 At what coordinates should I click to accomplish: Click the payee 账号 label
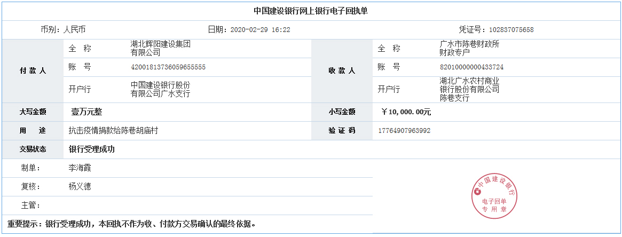click(x=389, y=67)
